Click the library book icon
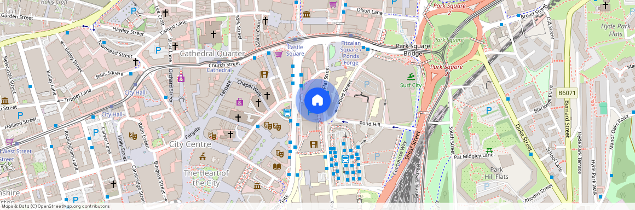The width and height of the screenshot is (635, 210). 278,166
